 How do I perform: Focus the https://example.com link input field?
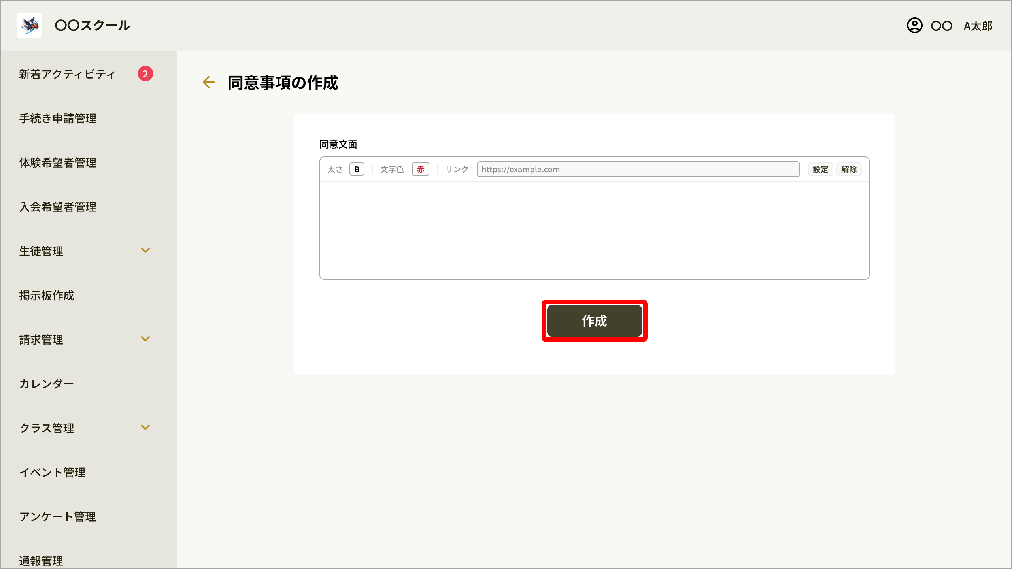click(638, 170)
